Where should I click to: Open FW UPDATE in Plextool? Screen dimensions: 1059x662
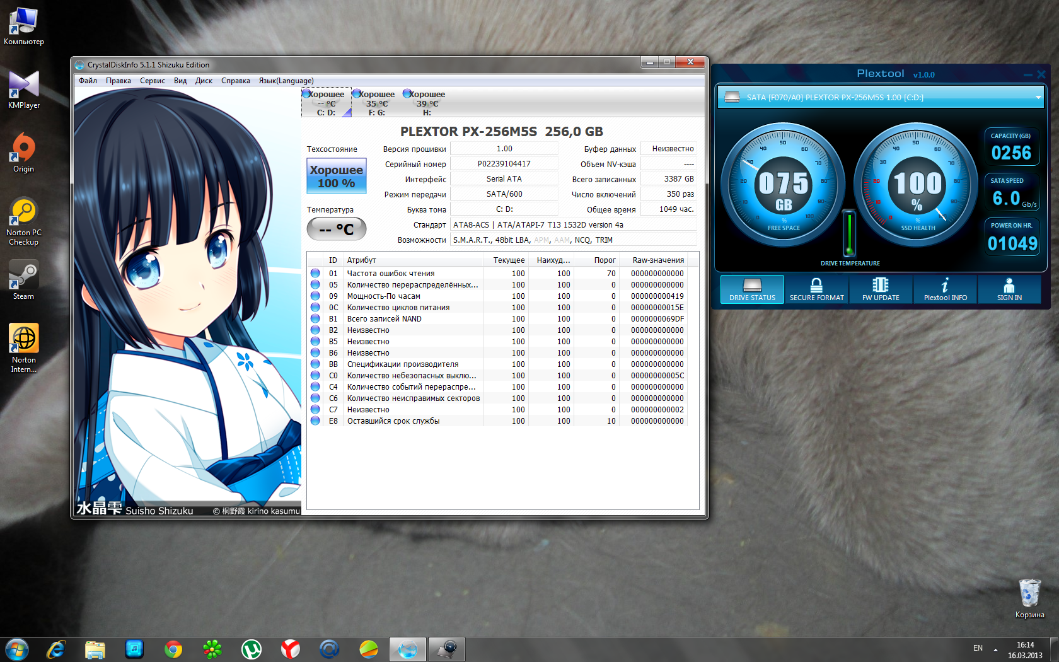(881, 289)
